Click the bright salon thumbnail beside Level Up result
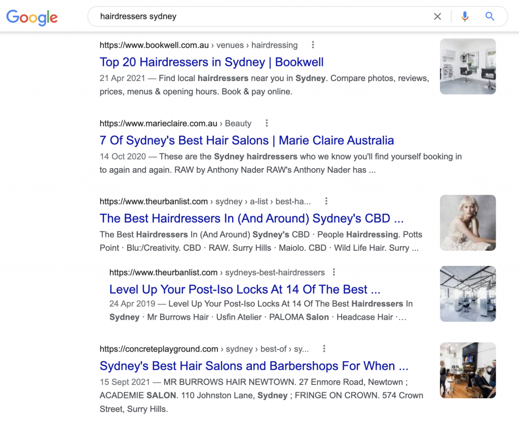The height and width of the screenshot is (428, 519). pyautogui.click(x=468, y=294)
